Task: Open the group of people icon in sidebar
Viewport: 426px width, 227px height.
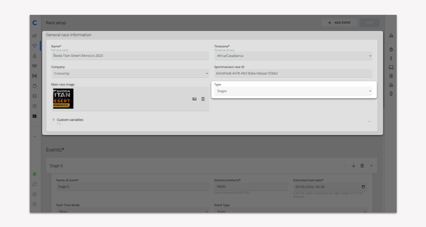Action: coord(34,66)
